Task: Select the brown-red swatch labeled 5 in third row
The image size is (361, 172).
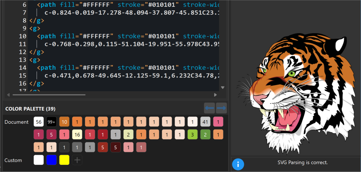Action: (103, 147)
